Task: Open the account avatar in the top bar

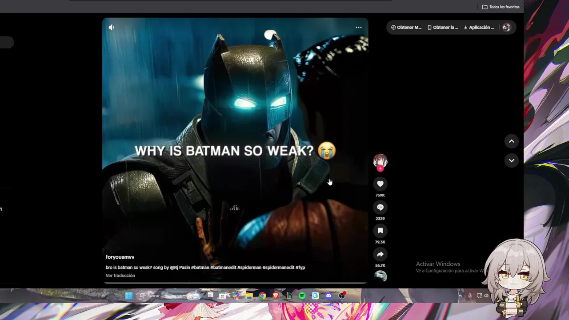Action: pos(506,27)
